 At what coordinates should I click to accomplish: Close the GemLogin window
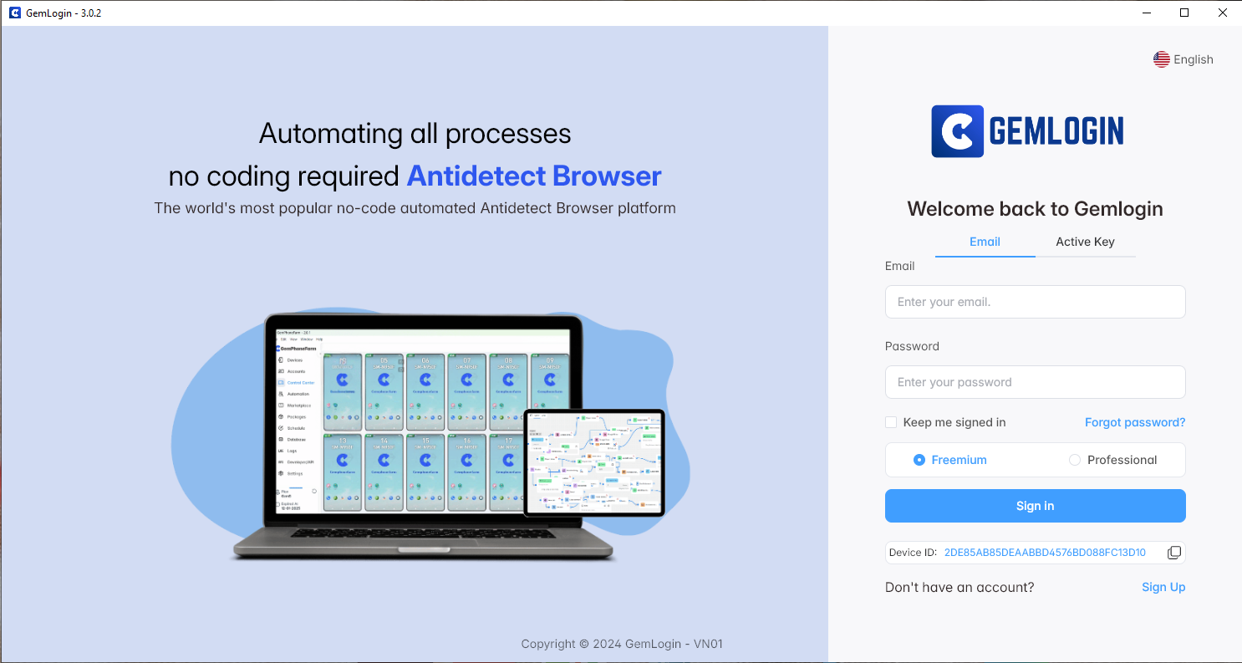point(1222,13)
